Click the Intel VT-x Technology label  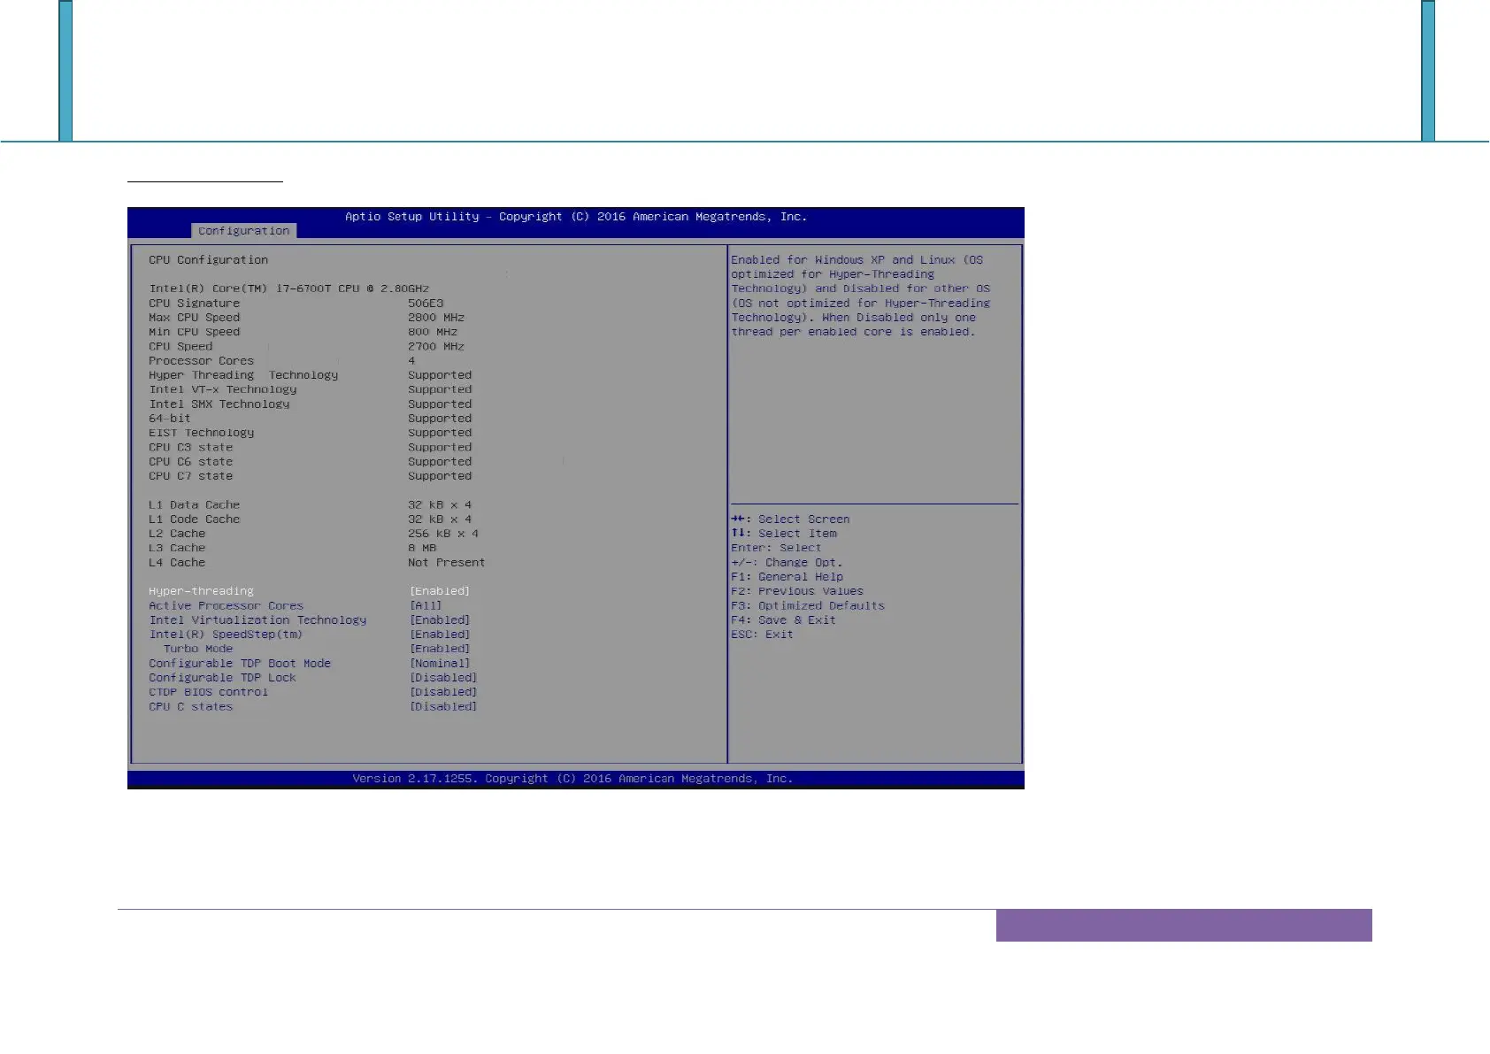(x=222, y=389)
